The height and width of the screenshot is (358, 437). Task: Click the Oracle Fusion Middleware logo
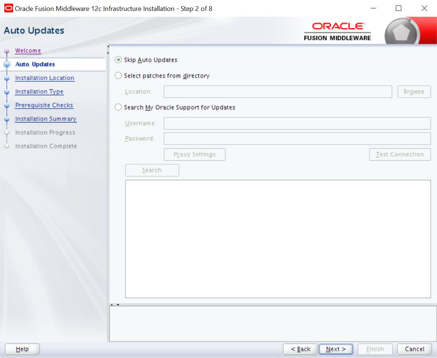(x=337, y=31)
